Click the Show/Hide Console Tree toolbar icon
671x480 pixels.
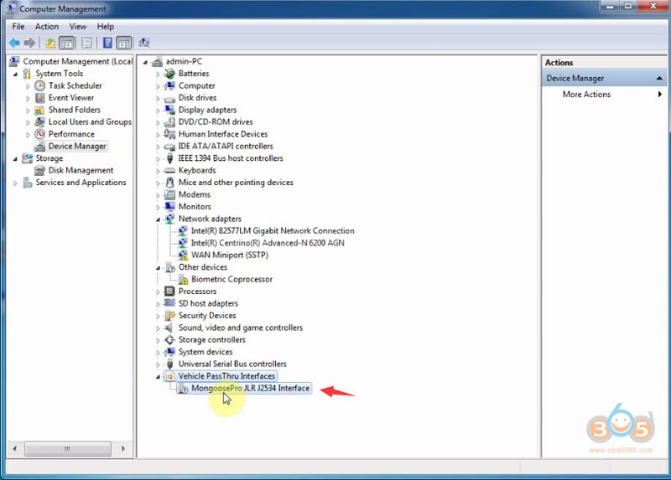point(67,43)
